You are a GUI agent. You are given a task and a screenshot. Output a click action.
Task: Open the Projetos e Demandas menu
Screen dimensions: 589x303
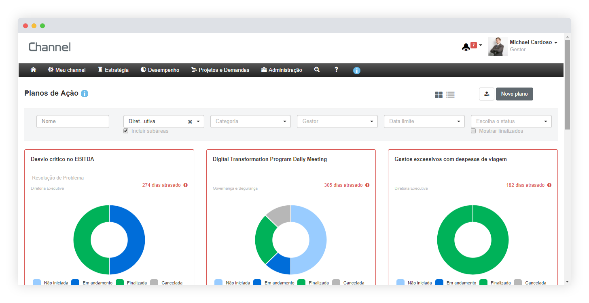(x=220, y=70)
